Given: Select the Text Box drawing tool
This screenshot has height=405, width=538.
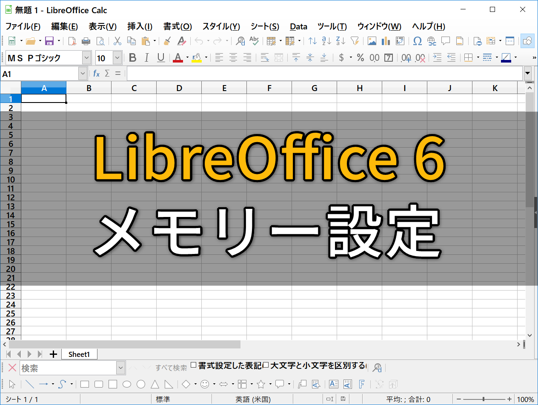Looking at the screenshot, I should pos(334,384).
